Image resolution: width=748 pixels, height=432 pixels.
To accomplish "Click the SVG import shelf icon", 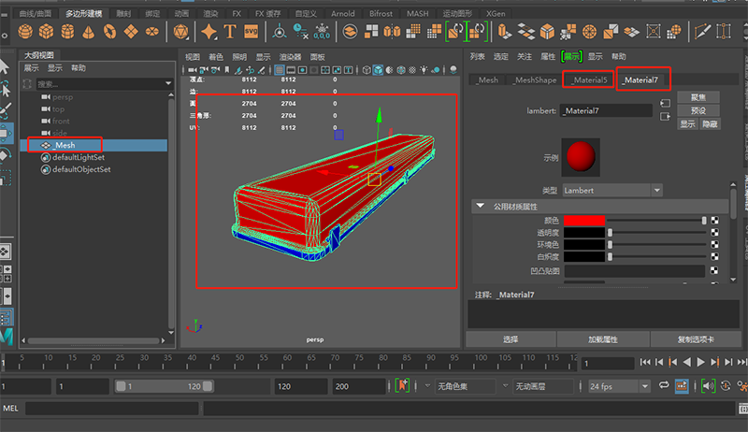I will (250, 32).
